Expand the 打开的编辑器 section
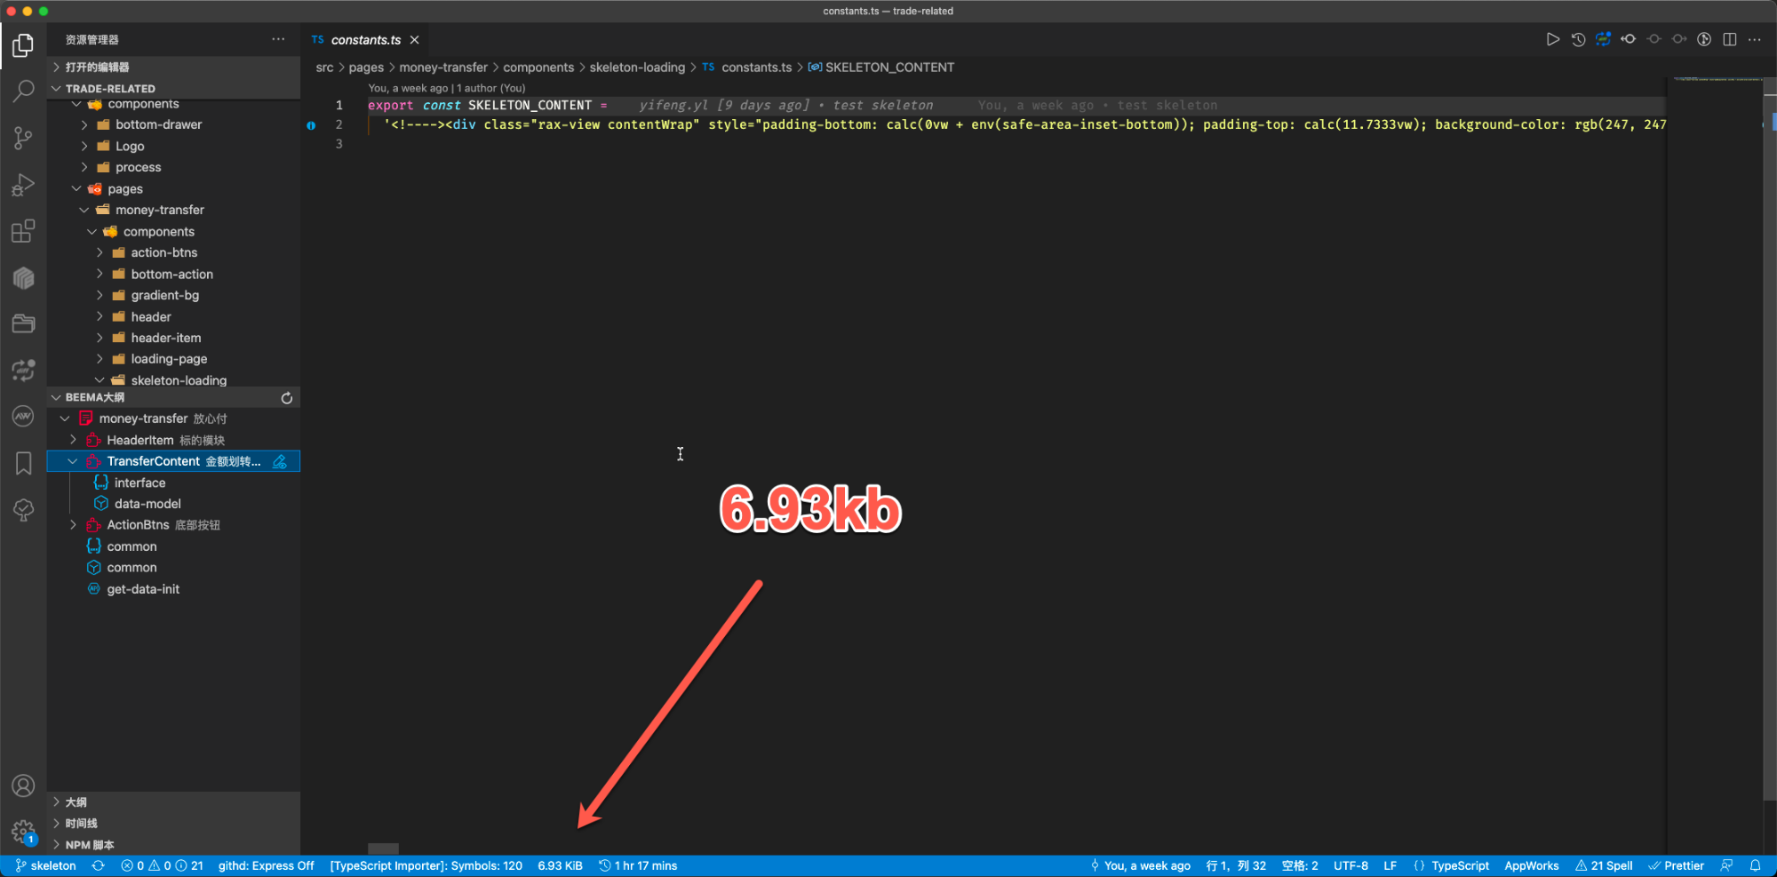 [173, 68]
